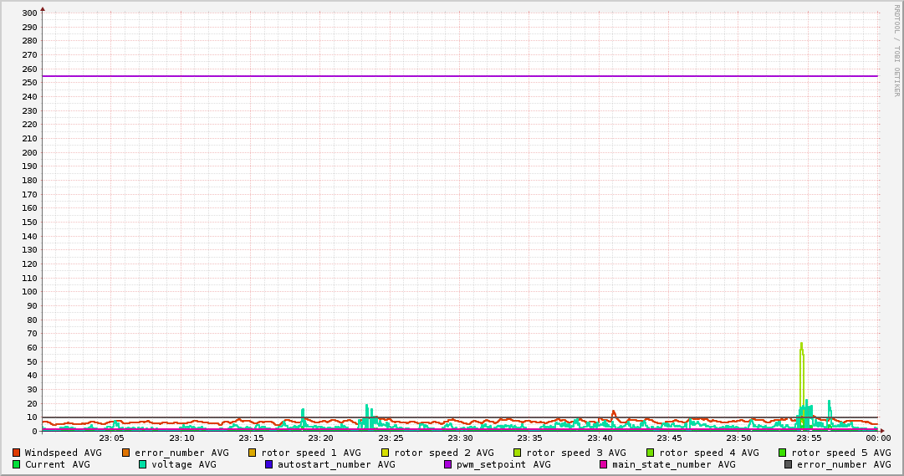Click the blue autostart_number AVG legend swatch
This screenshot has height=476, width=904.
tap(268, 464)
